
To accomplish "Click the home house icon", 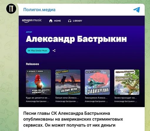I will [x=51, y=21].
